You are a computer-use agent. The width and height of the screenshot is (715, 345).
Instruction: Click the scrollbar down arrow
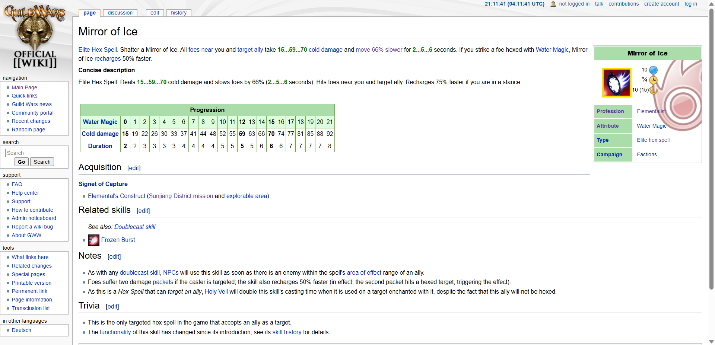click(x=711, y=341)
